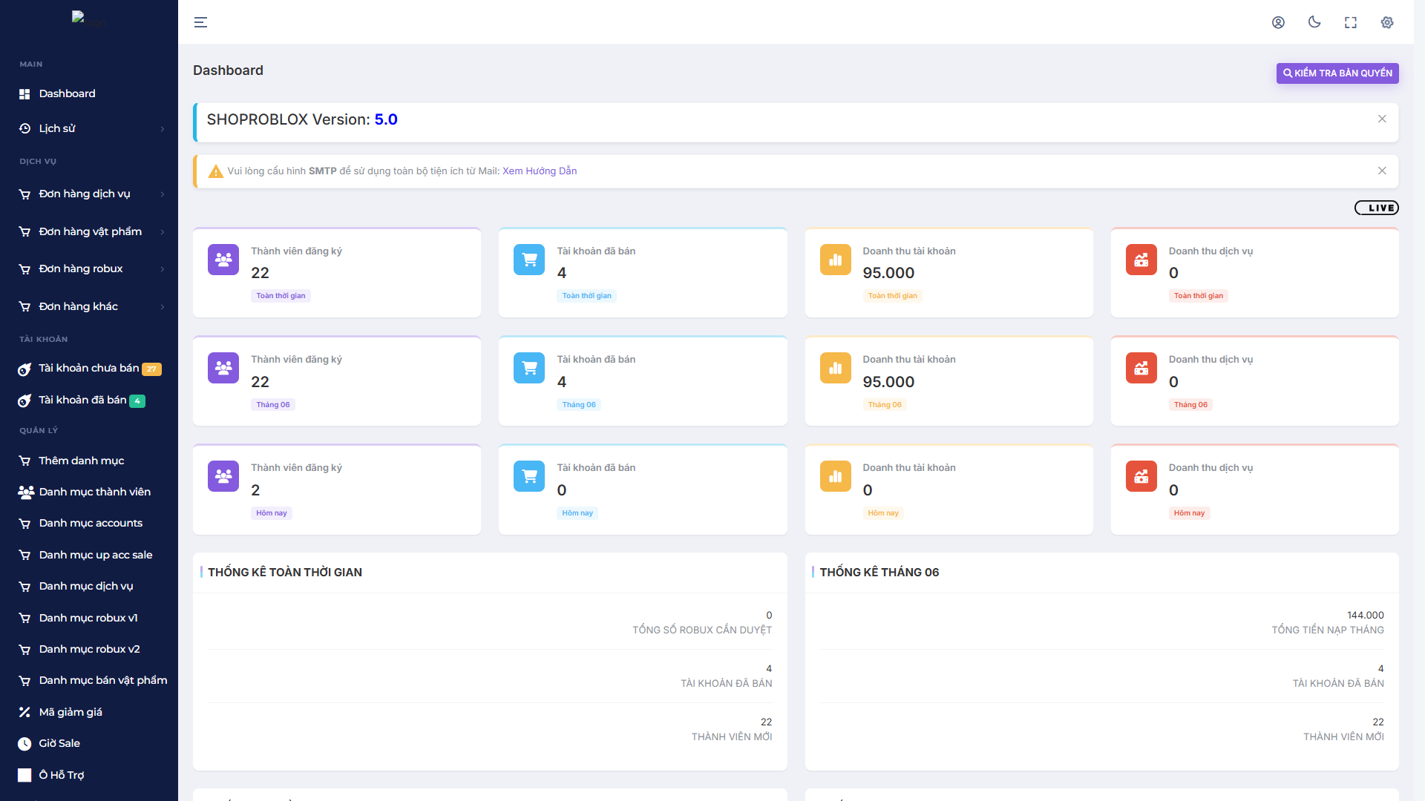Click the purple members icon for Thành viên đăng ký

[223, 260]
